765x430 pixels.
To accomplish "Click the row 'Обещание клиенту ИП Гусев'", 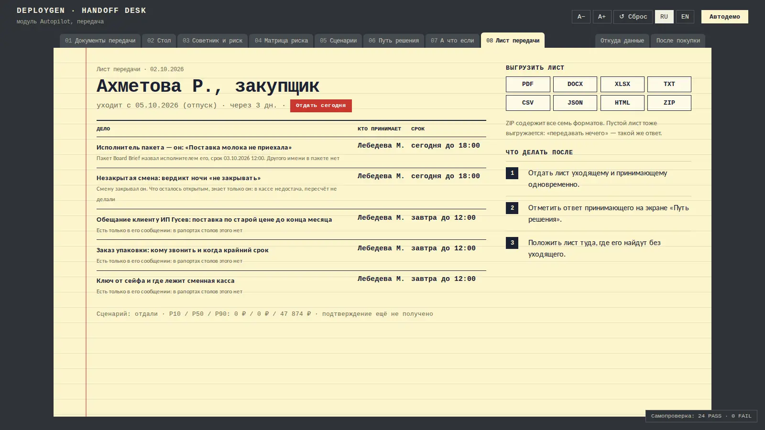I will (x=291, y=225).
